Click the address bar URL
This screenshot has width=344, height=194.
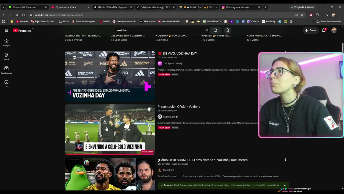pyautogui.click(x=59, y=15)
